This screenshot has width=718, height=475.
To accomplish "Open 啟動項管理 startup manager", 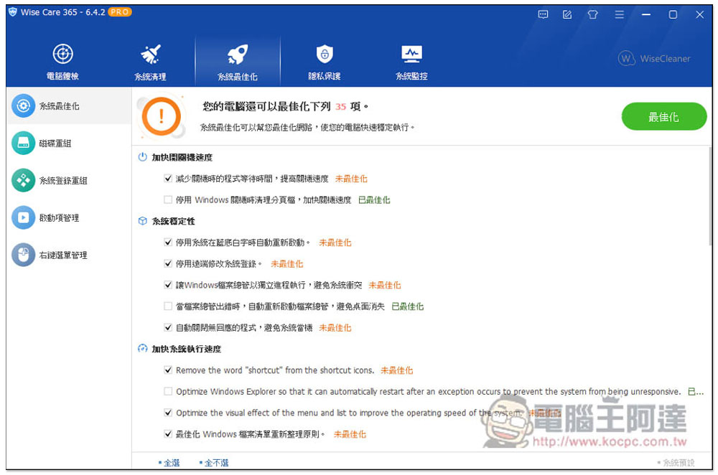I will [69, 218].
